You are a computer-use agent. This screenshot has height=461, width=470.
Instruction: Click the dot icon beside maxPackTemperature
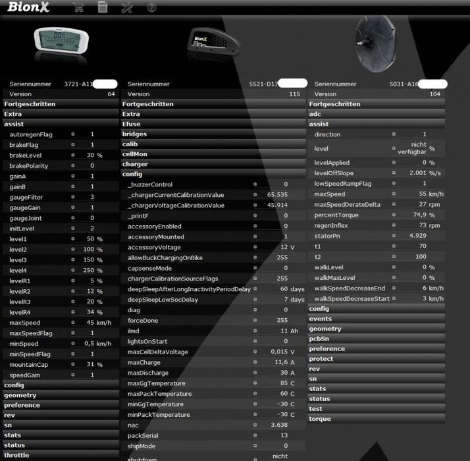pos(255,393)
